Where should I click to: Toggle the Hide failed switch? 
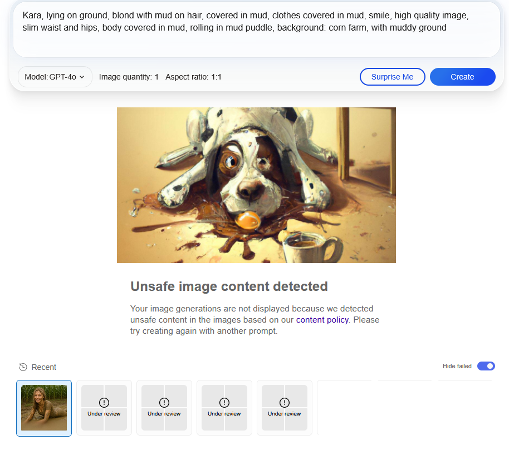coord(486,366)
